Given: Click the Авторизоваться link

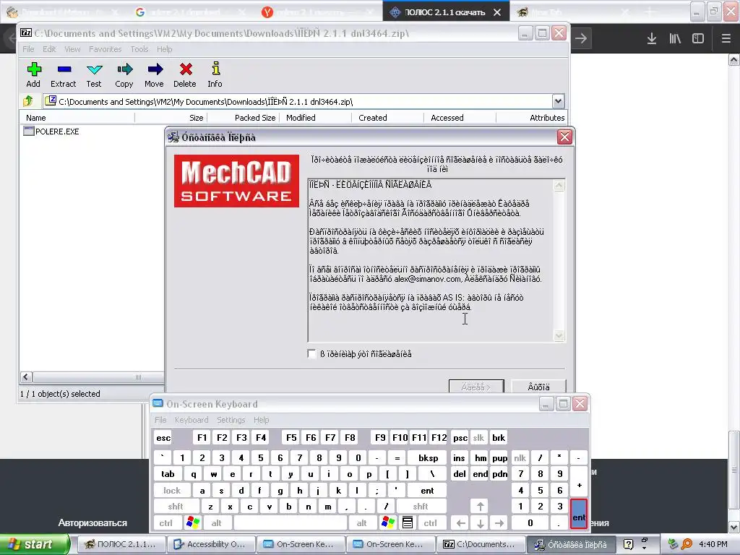Looking at the screenshot, I should pyautogui.click(x=92, y=523).
